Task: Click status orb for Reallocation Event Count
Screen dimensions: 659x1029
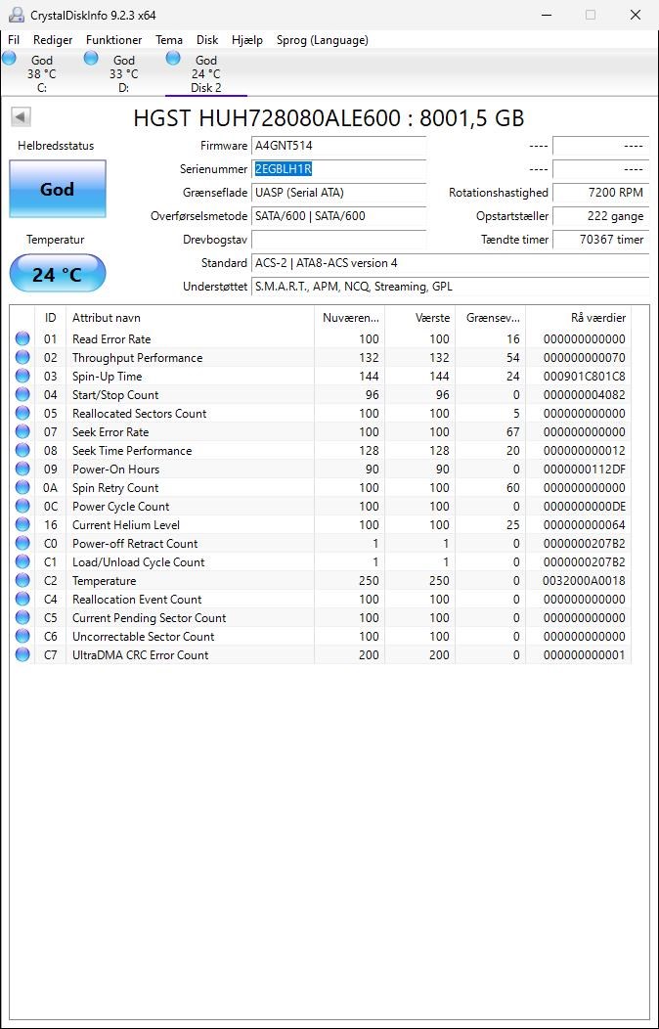Action: (x=22, y=600)
